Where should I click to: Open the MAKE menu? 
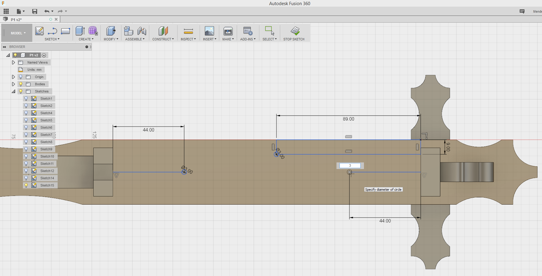click(x=228, y=39)
